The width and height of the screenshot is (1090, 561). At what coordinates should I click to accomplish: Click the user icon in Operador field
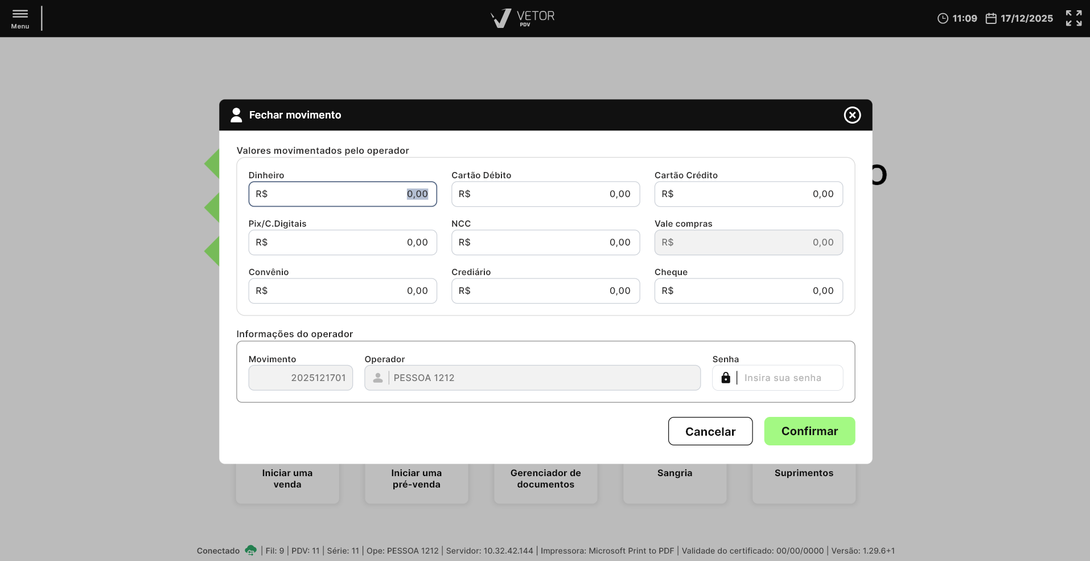(377, 378)
